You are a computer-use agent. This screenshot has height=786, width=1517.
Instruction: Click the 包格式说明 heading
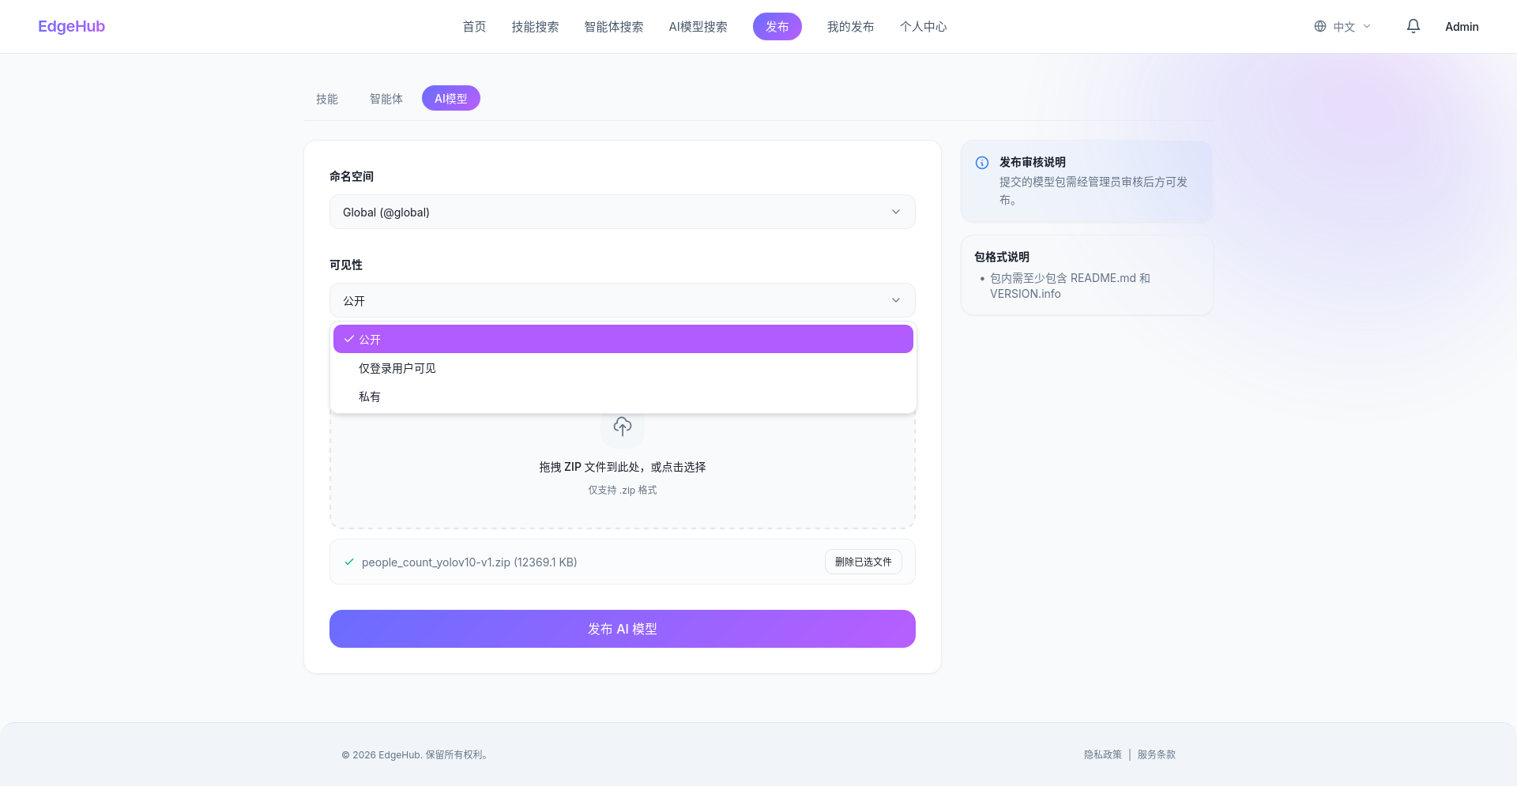coord(1002,257)
